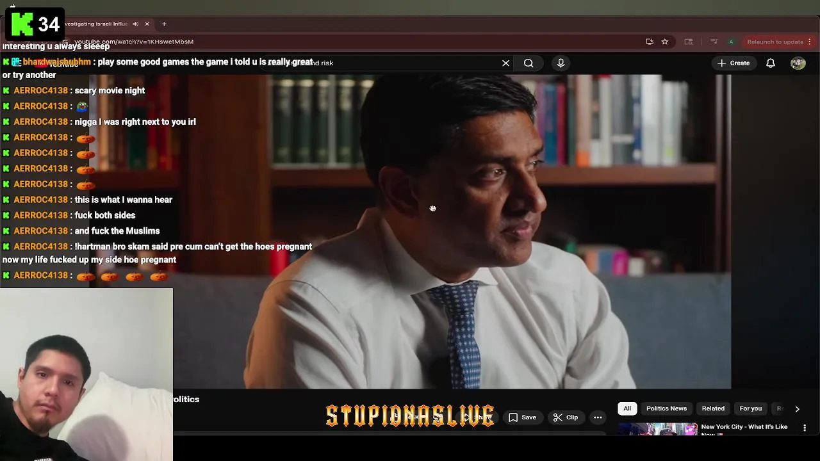Open options menu for New York City video
Screen dimensions: 820x461
click(x=805, y=428)
